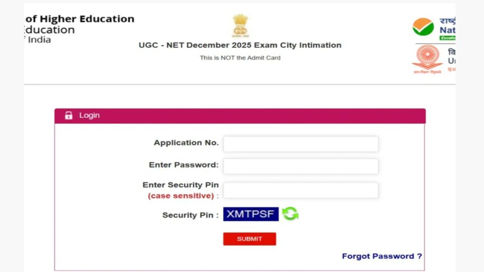
Task: Click the 'of Higher Education' header text
Action: [x=80, y=19]
